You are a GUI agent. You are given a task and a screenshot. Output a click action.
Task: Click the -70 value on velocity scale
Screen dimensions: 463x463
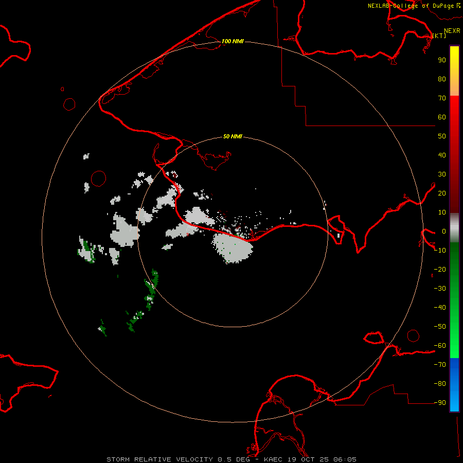440,365
